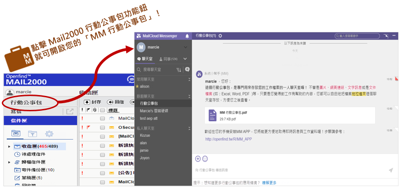Click the MailCloud Messenger logo icon

pyautogui.click(x=139, y=36)
